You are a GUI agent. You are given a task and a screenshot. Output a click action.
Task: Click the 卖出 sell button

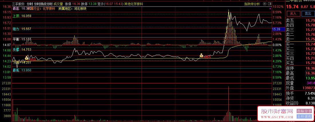click(308, 13)
